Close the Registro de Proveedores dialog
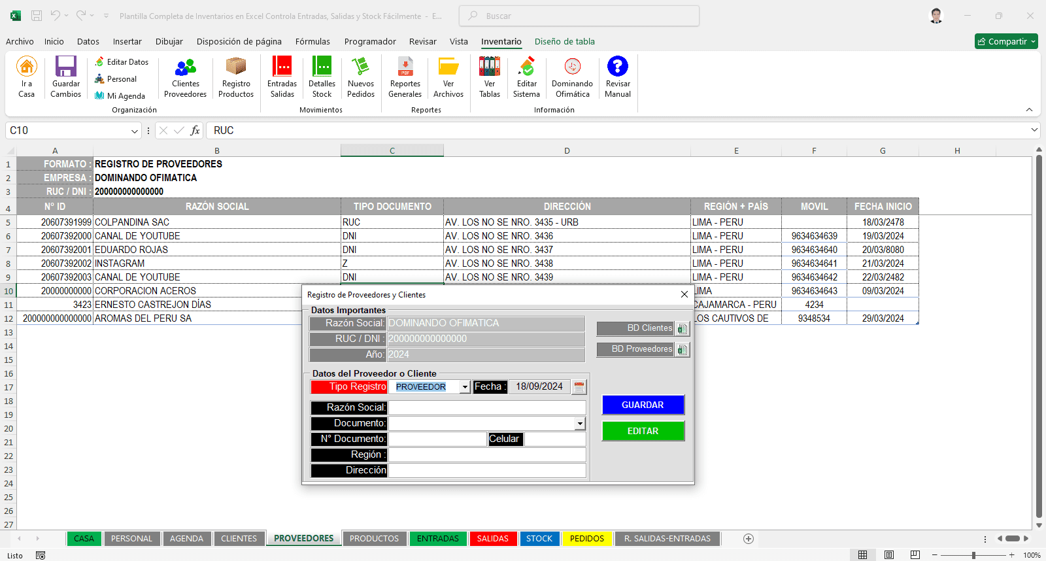 [x=684, y=295]
